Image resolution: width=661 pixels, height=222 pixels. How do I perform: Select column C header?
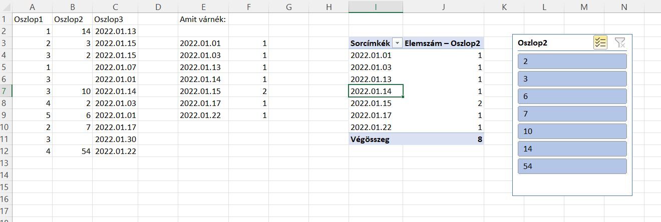(x=115, y=6)
